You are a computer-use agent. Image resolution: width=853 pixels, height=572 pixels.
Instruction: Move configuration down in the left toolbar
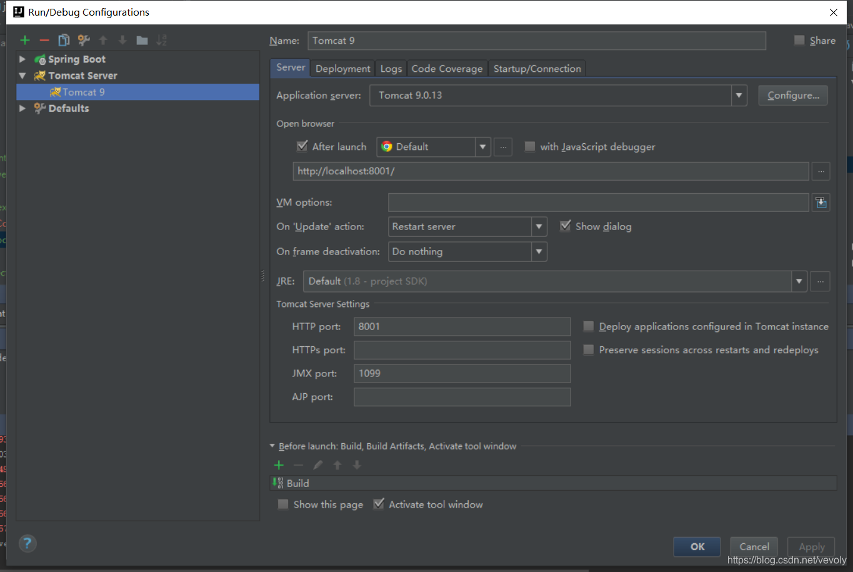click(x=122, y=41)
